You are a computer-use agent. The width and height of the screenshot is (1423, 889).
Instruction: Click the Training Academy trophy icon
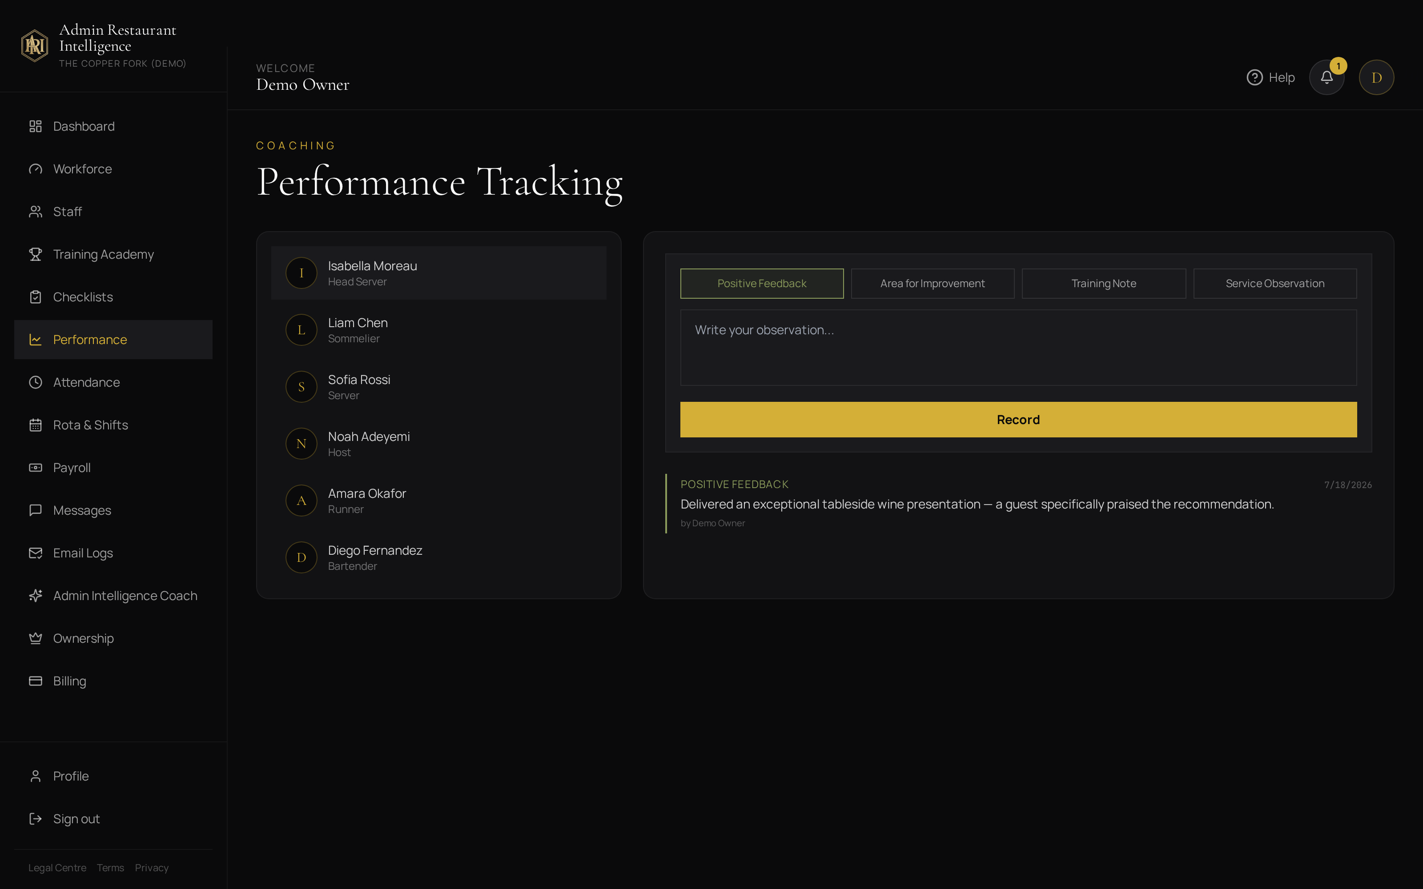click(35, 255)
